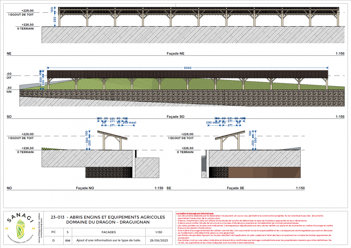
Task: Click the +229,00 level marker on Façade NE
Action: (27, 10)
